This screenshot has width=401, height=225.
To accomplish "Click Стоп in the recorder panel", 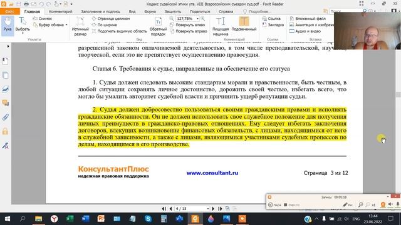I will [x=291, y=205].
